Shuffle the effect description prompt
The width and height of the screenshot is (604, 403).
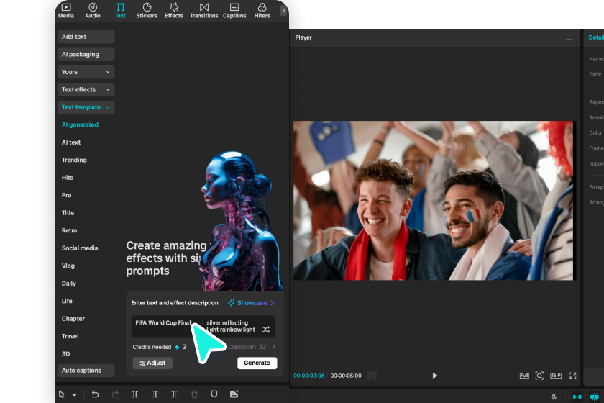(x=266, y=330)
